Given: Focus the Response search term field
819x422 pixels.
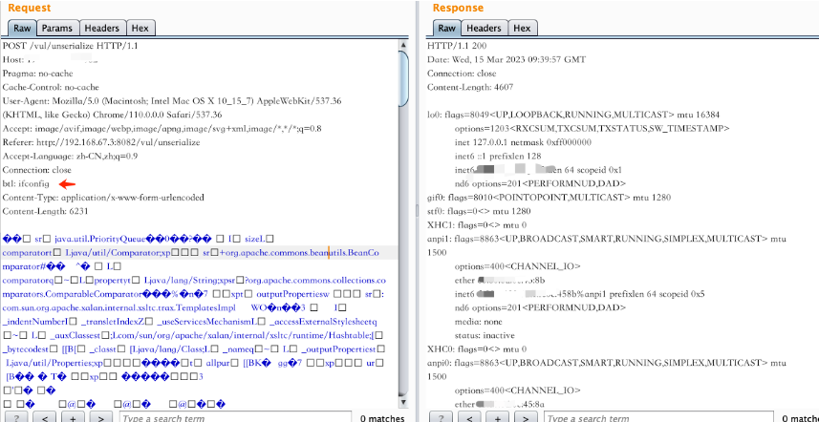Looking at the screenshot, I should click(x=659, y=417).
